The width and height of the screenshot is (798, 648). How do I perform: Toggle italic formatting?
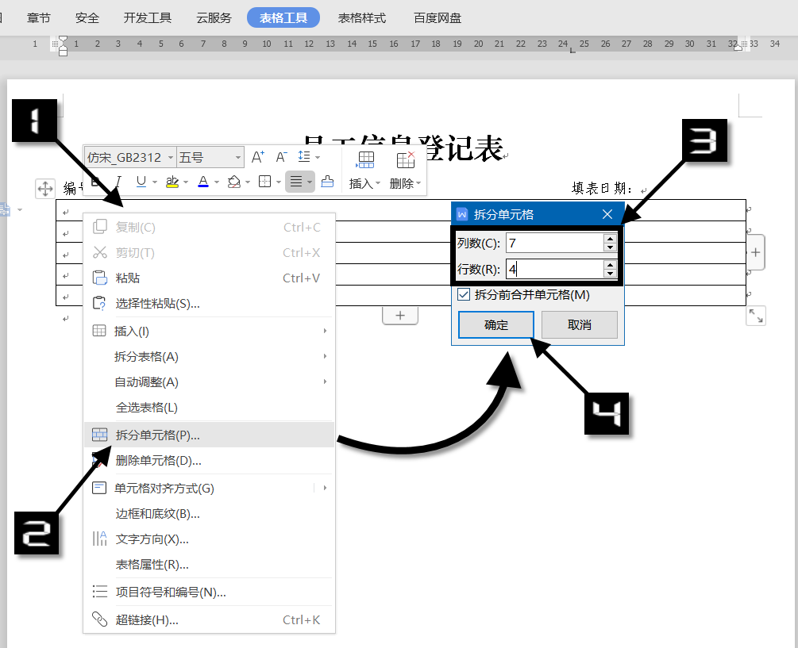[x=118, y=182]
